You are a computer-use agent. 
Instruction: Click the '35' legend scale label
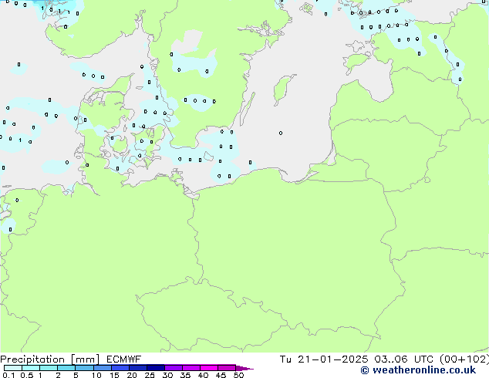click(185, 375)
